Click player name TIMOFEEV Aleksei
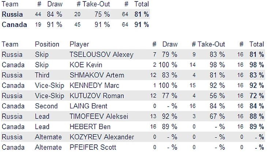Image resolution: width=267 pixels, height=152 pixels. 99,117
